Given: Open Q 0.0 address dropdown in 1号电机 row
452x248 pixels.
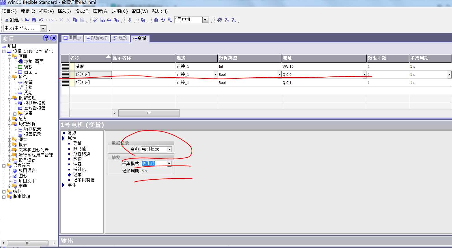Looking at the screenshot, I should pyautogui.click(x=365, y=74).
